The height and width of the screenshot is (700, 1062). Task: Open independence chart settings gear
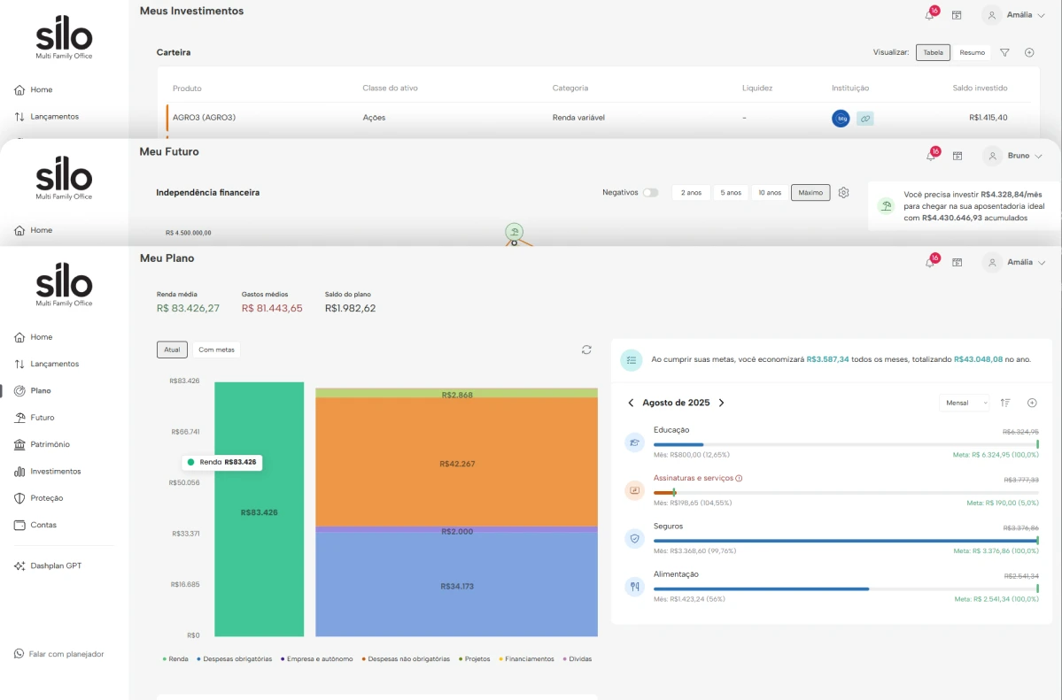coord(843,193)
